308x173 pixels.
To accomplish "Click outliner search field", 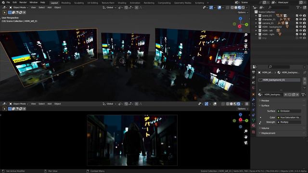I will point(279,8).
